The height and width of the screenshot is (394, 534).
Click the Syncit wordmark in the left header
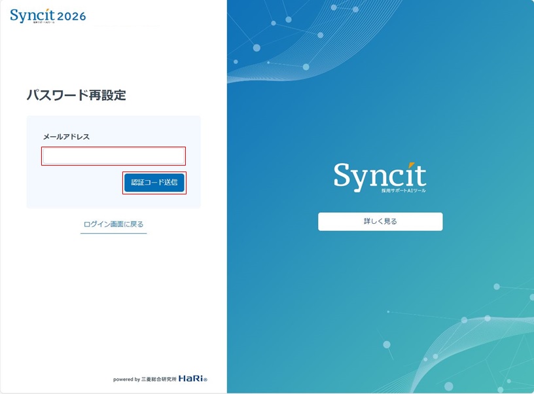31,14
